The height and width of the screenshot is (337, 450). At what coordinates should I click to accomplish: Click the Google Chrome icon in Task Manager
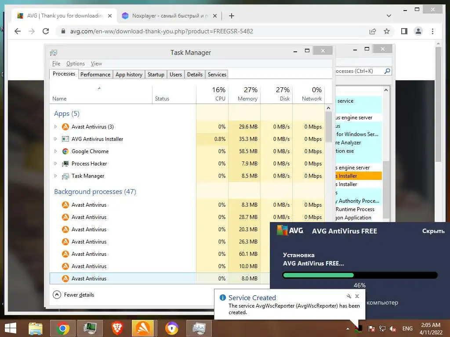click(x=65, y=151)
